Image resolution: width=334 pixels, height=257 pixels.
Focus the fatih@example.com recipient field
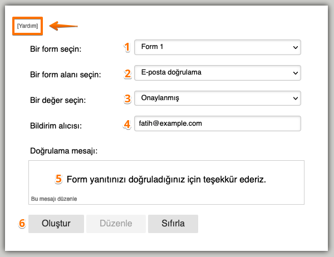[x=218, y=123]
